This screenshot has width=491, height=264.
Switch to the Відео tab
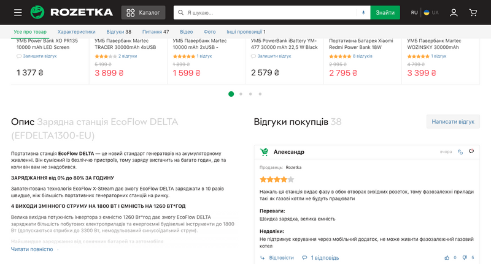click(187, 32)
